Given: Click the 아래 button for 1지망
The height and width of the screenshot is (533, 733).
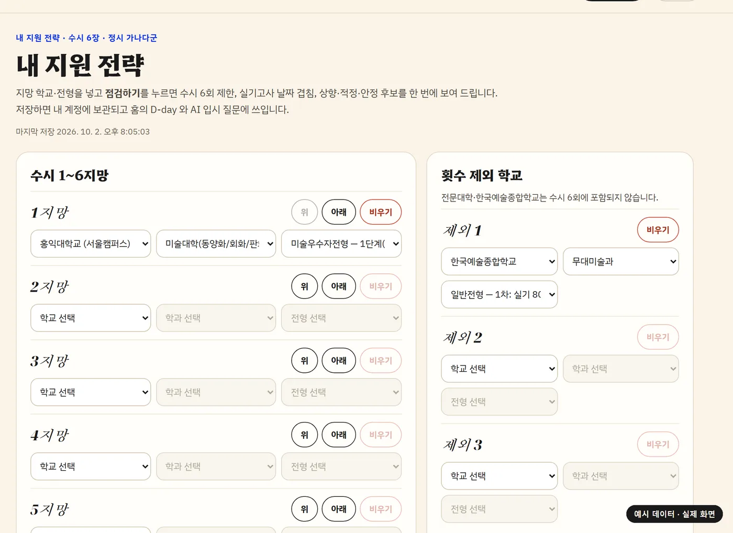Looking at the screenshot, I should point(339,212).
